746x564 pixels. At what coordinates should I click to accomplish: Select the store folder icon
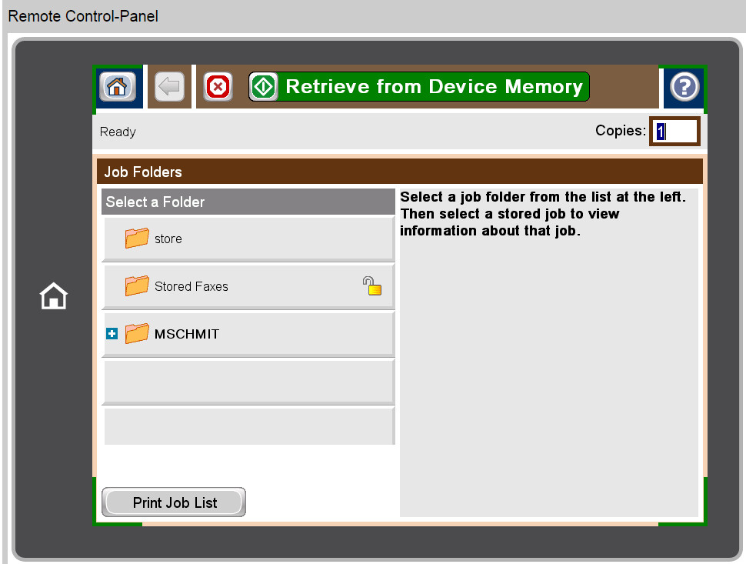[136, 239]
